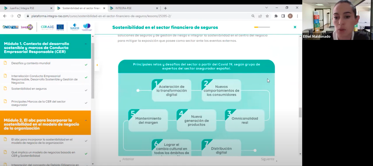Click the Siguiente navigation link
This screenshot has width=373, height=166.
pos(267,159)
